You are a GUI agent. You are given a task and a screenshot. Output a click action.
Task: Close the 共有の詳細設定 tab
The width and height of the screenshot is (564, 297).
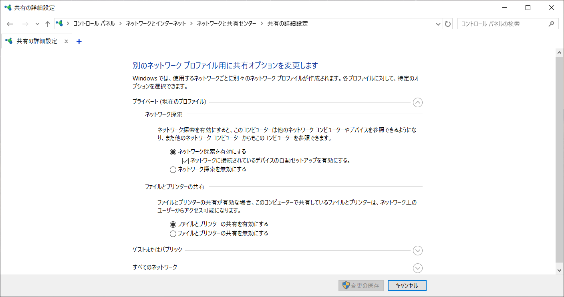pos(66,41)
